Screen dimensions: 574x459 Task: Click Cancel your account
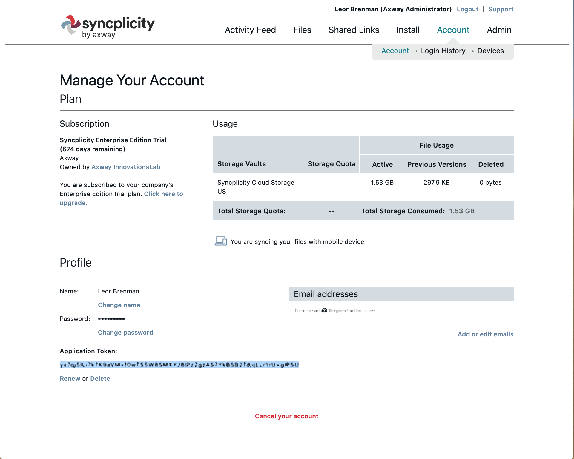pyautogui.click(x=286, y=416)
